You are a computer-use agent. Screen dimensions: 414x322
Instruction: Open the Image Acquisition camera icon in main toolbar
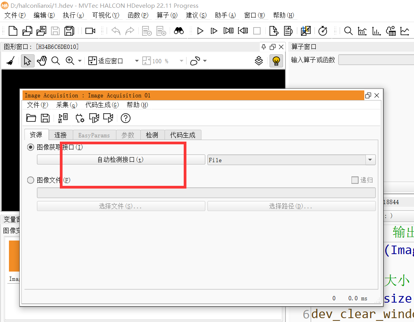tap(90, 31)
